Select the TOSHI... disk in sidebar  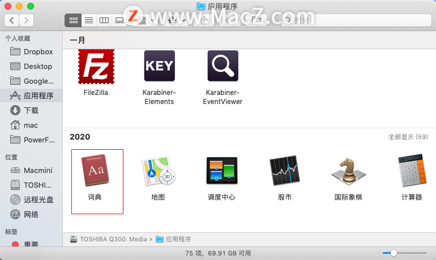31,185
